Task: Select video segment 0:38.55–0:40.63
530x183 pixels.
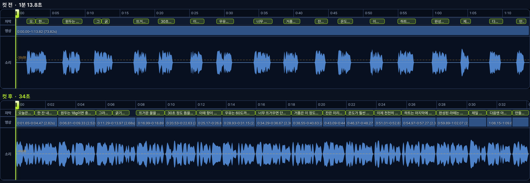Action: click(x=307, y=123)
